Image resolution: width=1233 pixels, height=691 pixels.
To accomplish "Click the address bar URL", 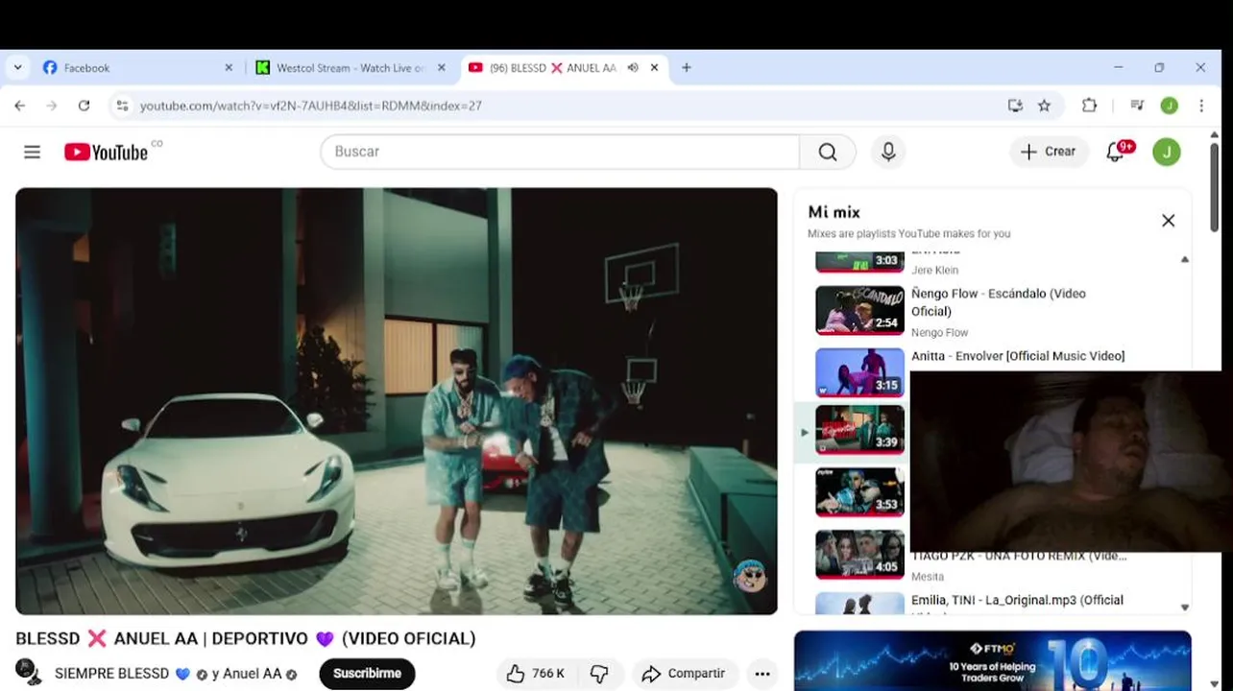I will pyautogui.click(x=311, y=106).
